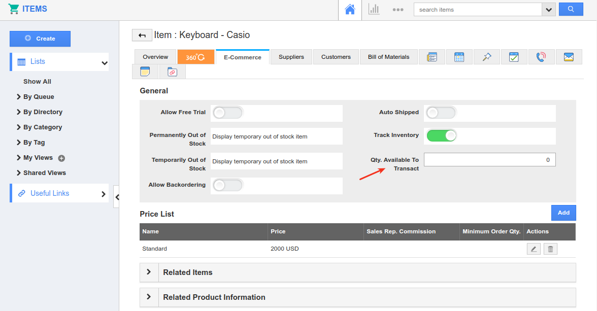The width and height of the screenshot is (597, 311).
Task: Click the Qty. Available To Transact field
Action: tap(489, 160)
